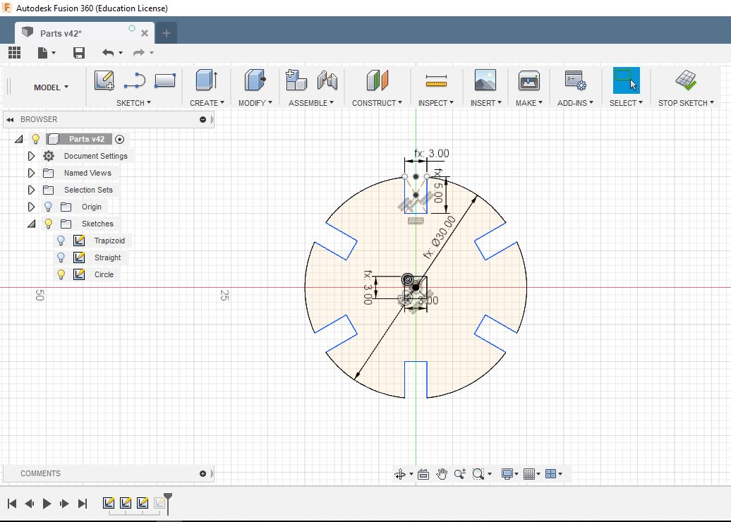
Task: Select the Line sketch tool icon
Action: pyautogui.click(x=134, y=80)
